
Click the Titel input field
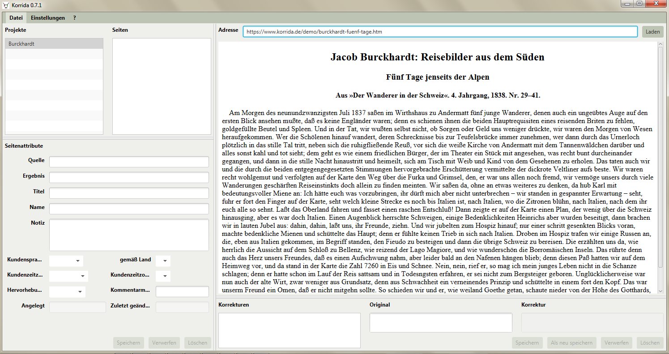(x=129, y=193)
